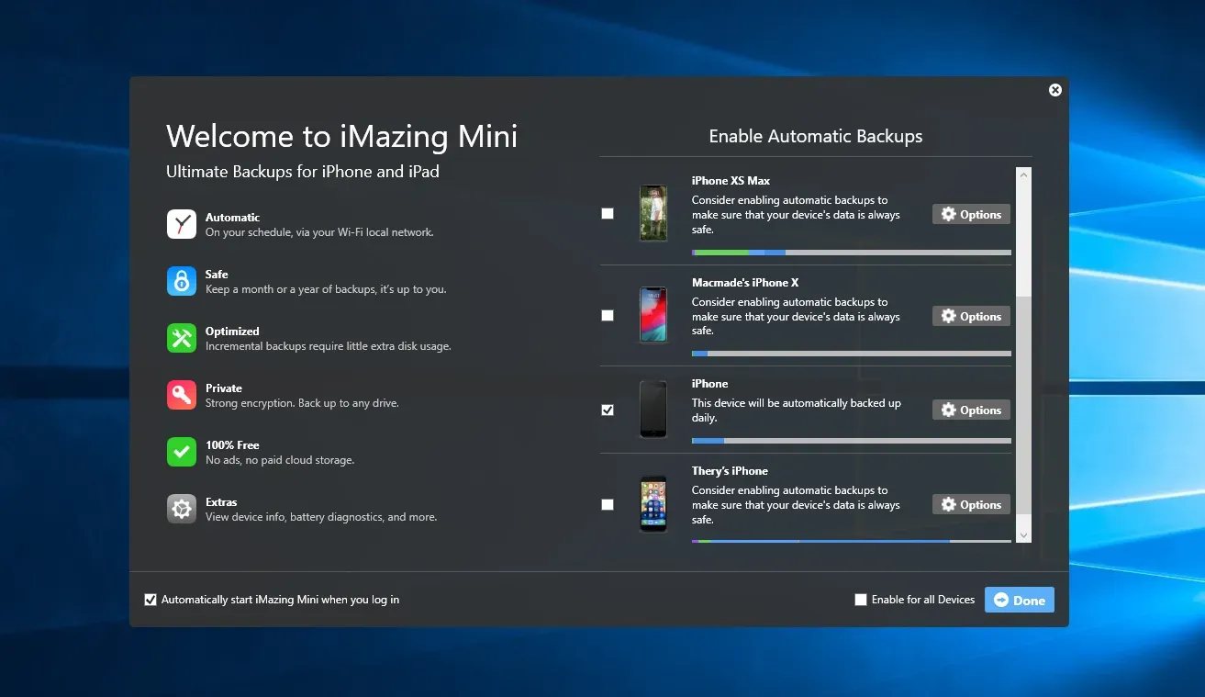Click the down arrow on the device list scrollbar
Screen dimensions: 1205x697
click(x=1022, y=534)
